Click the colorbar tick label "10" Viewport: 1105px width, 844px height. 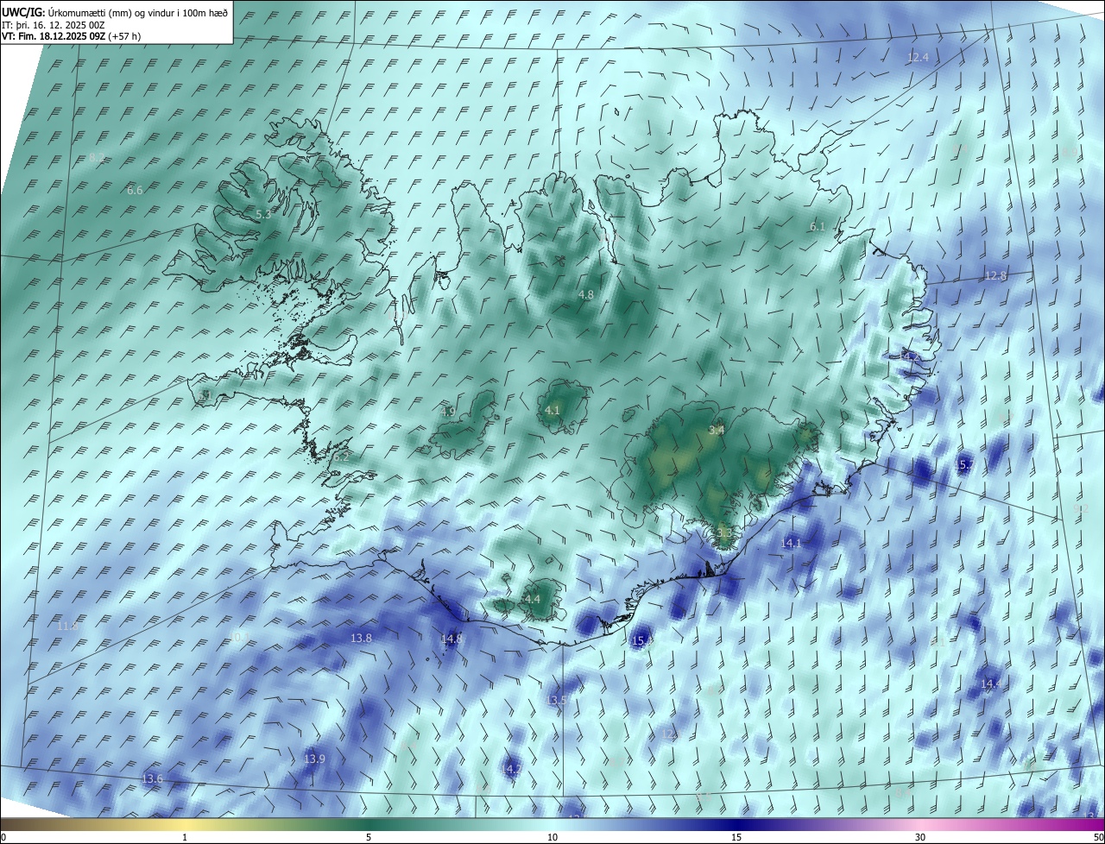[x=552, y=837]
